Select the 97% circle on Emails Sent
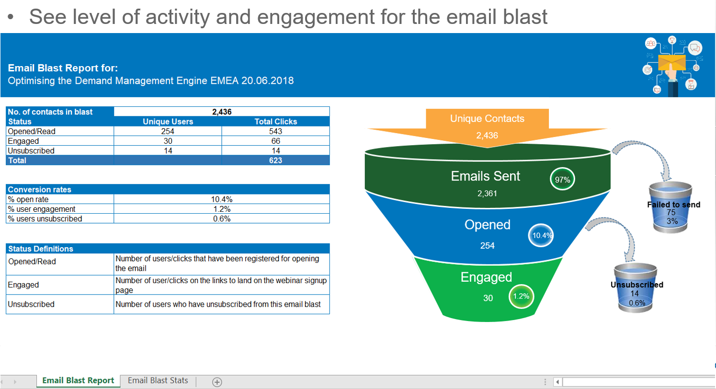The height and width of the screenshot is (389, 716). 563,180
